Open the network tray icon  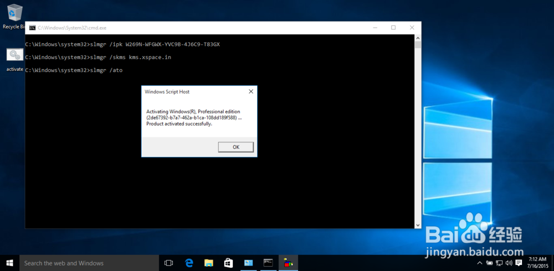[x=499, y=263]
